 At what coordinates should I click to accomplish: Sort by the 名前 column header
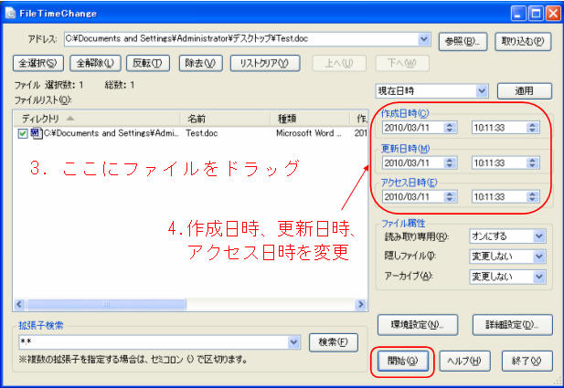[225, 119]
